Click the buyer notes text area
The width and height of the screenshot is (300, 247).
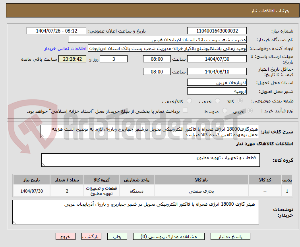coord(135,212)
